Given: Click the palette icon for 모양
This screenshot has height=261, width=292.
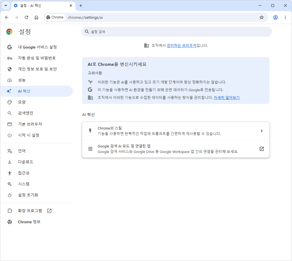Looking at the screenshot, I should pyautogui.click(x=10, y=102).
